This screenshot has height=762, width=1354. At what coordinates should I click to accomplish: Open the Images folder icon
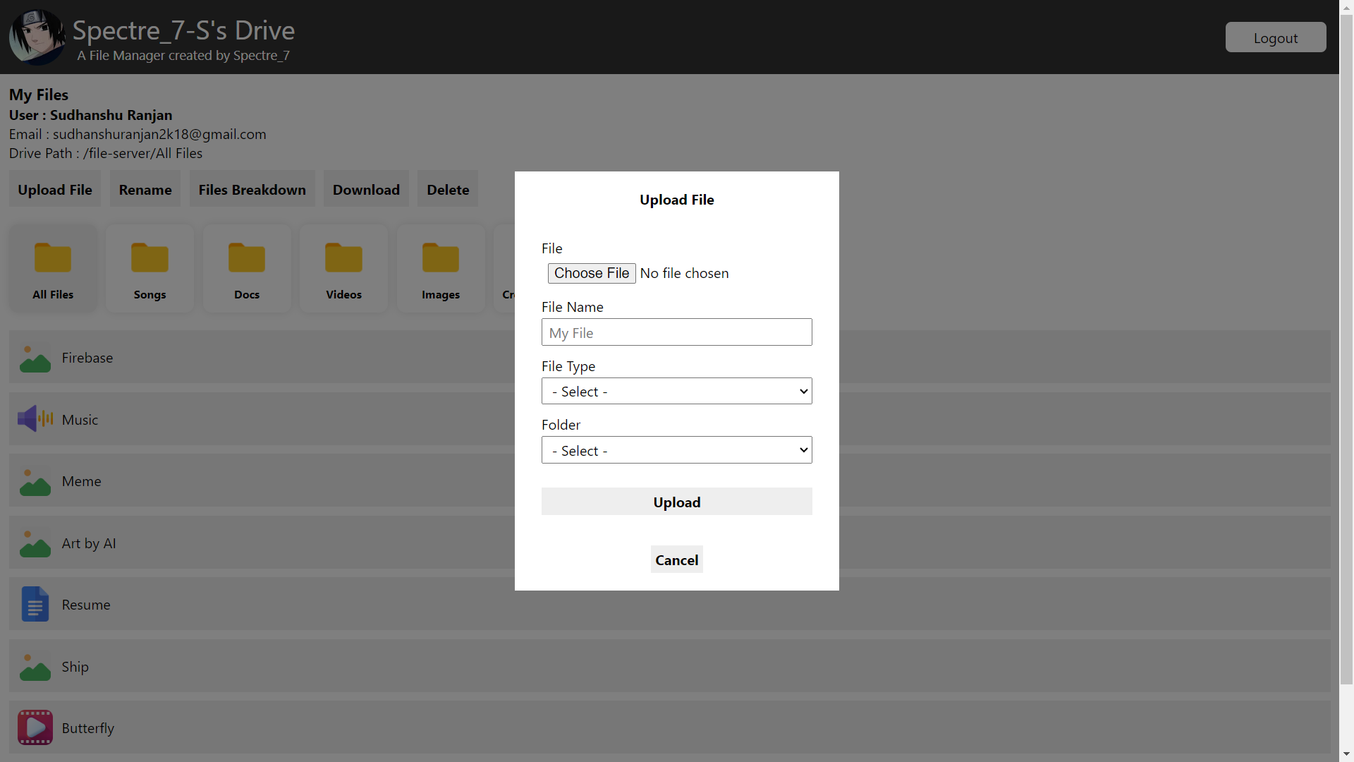[441, 258]
